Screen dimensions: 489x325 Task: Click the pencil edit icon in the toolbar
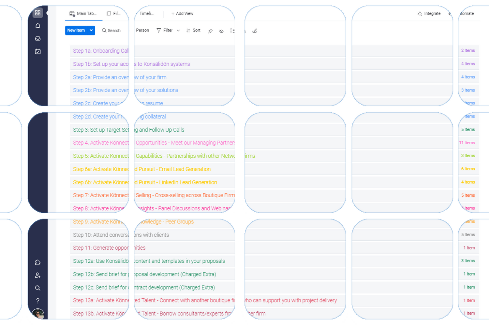coord(255,31)
